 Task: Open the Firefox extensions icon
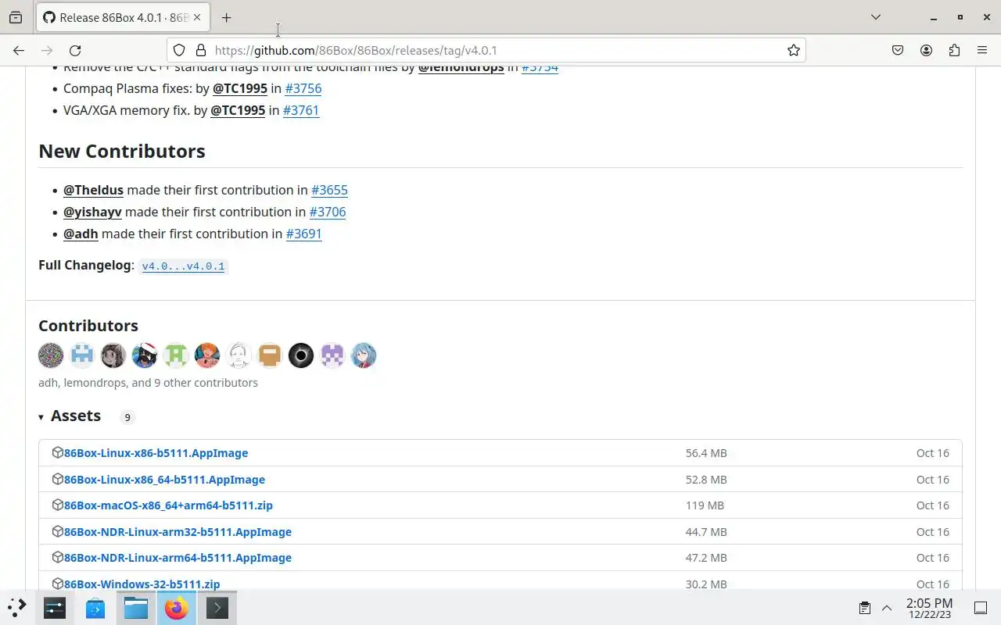[x=954, y=50]
